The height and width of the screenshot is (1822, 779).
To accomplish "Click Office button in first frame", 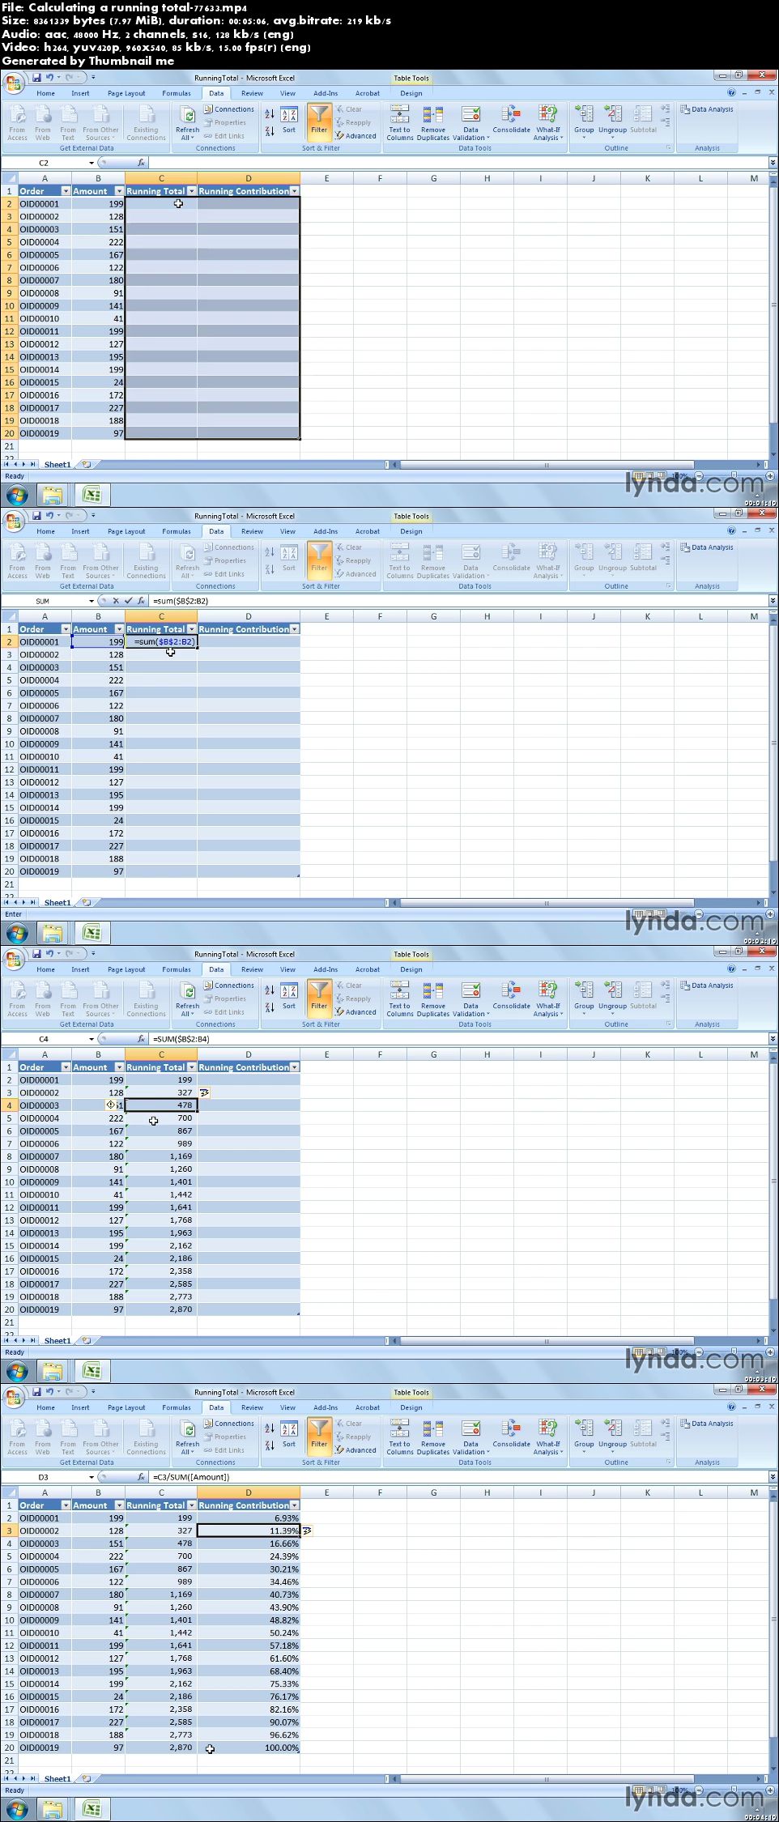I will pyautogui.click(x=14, y=82).
